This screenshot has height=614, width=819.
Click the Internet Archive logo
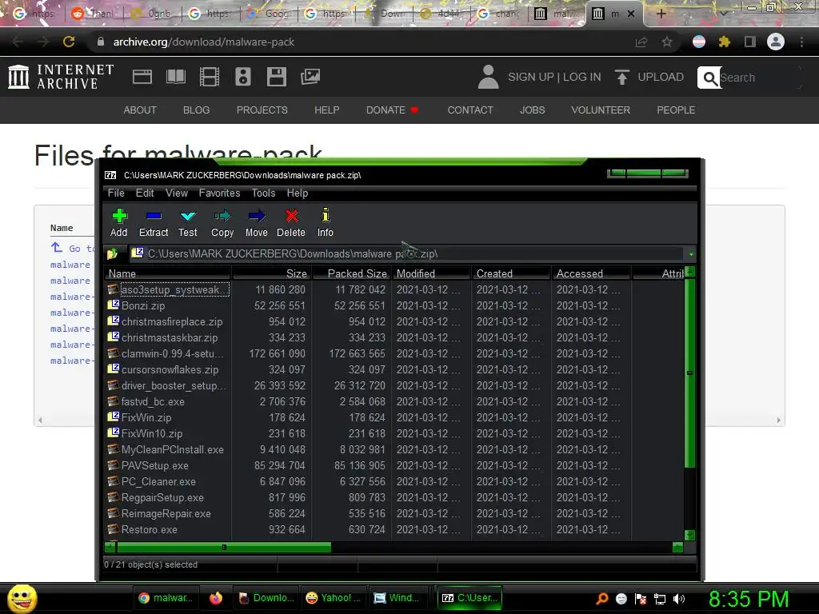(x=61, y=77)
